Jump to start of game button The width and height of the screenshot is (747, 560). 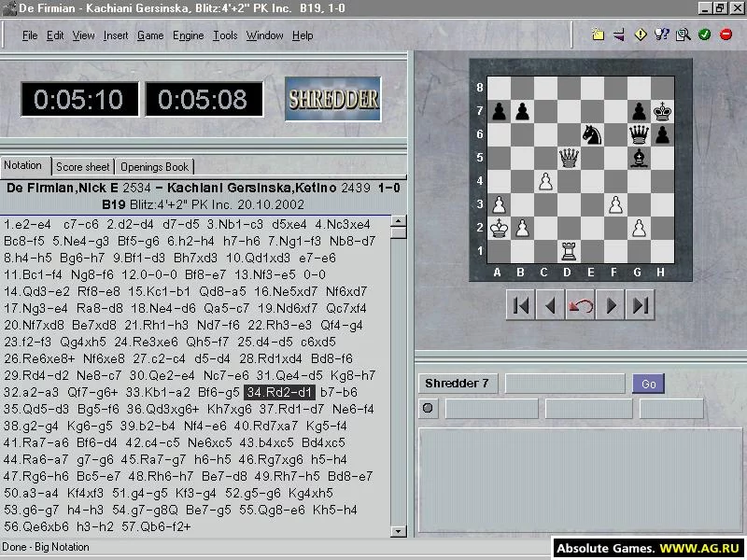[521, 305]
